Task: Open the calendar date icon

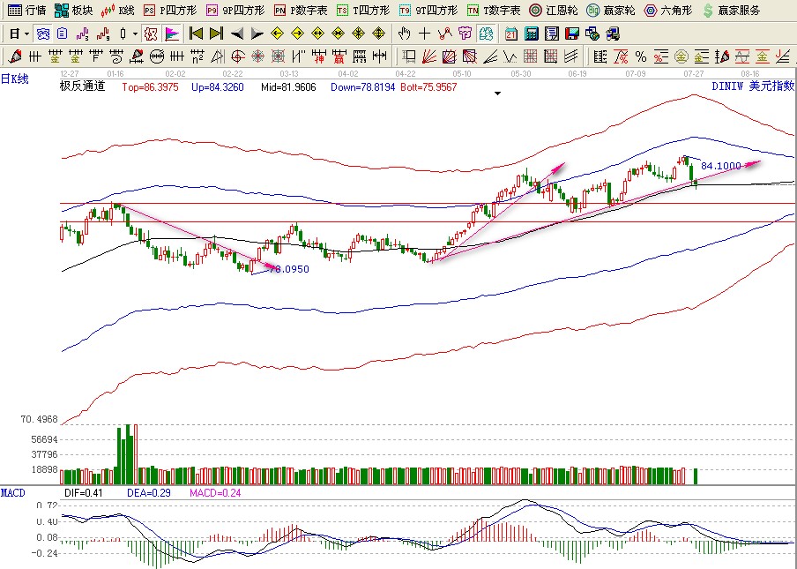Action: [511, 34]
